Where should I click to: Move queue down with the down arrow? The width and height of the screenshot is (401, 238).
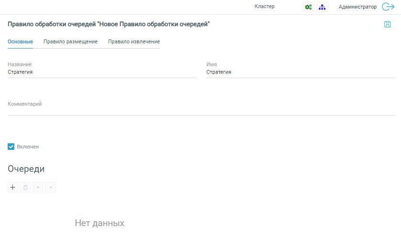[51, 188]
